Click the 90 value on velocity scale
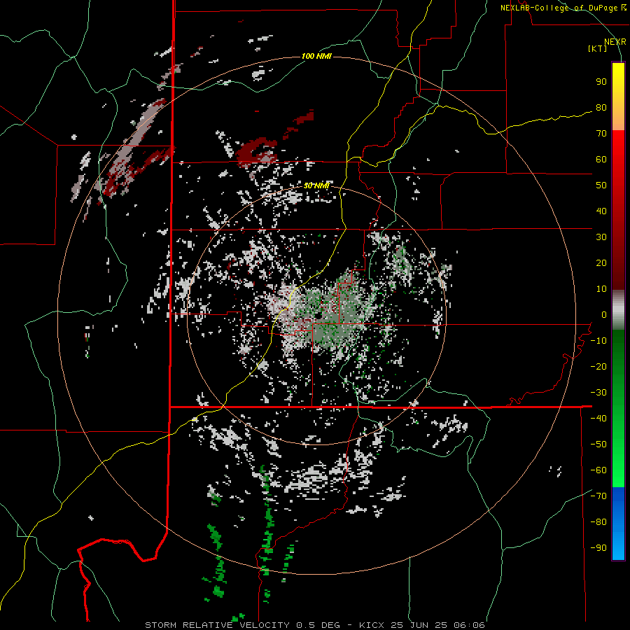This screenshot has width=630, height=630. [x=601, y=82]
